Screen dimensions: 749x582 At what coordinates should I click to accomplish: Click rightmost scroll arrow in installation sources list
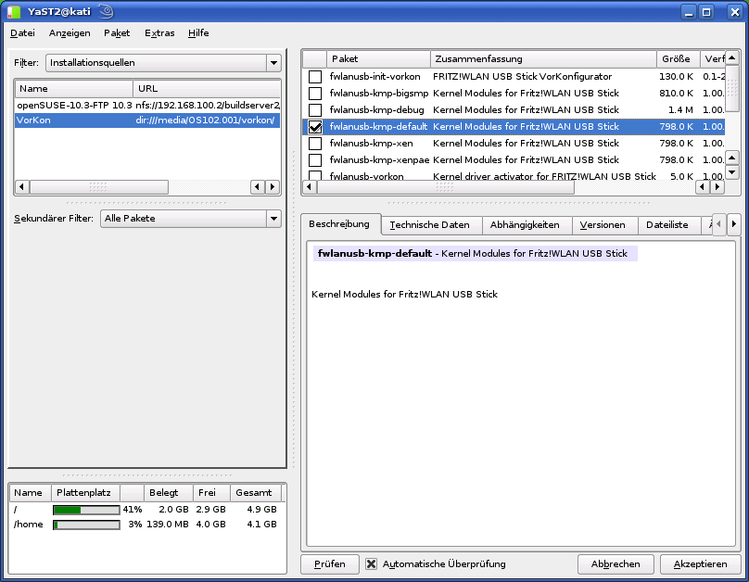273,186
